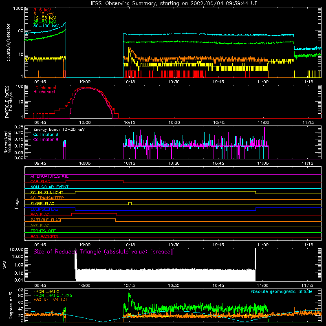Select the Collimator 8 legend entry
The width and height of the screenshot is (326, 326).
pos(46,134)
